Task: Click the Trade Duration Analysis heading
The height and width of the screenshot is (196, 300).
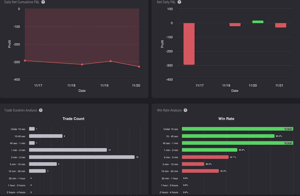Action: [20, 110]
